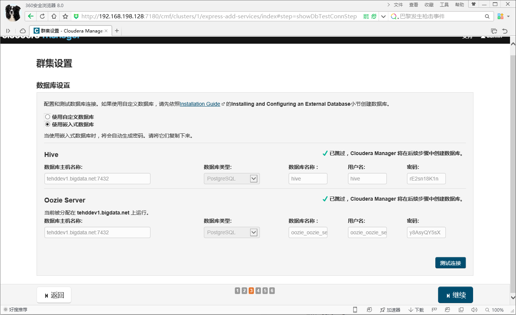516x315 pixels.
Task: Open the 帮助 menu
Action: pos(460,5)
